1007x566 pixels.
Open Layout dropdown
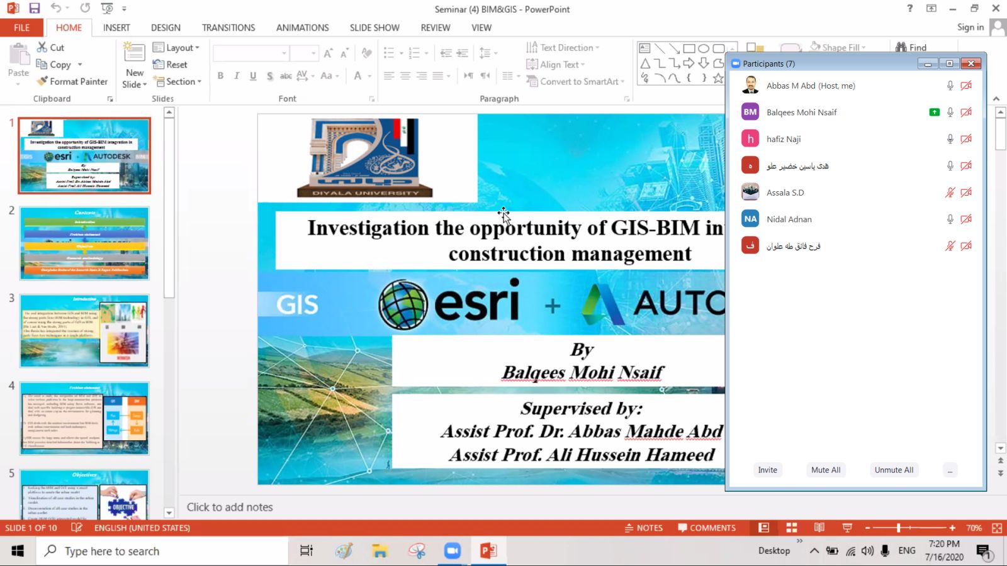click(x=176, y=47)
